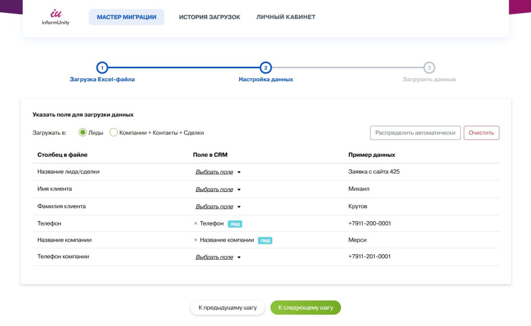Click the лид badge next to Телефон
The image size is (531, 326).
click(235, 224)
